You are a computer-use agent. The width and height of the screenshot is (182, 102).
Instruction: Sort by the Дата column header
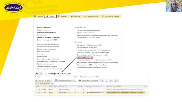(x=41, y=87)
